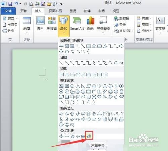
Task: Select the straight line in 线条 section
Action: tap(61, 63)
